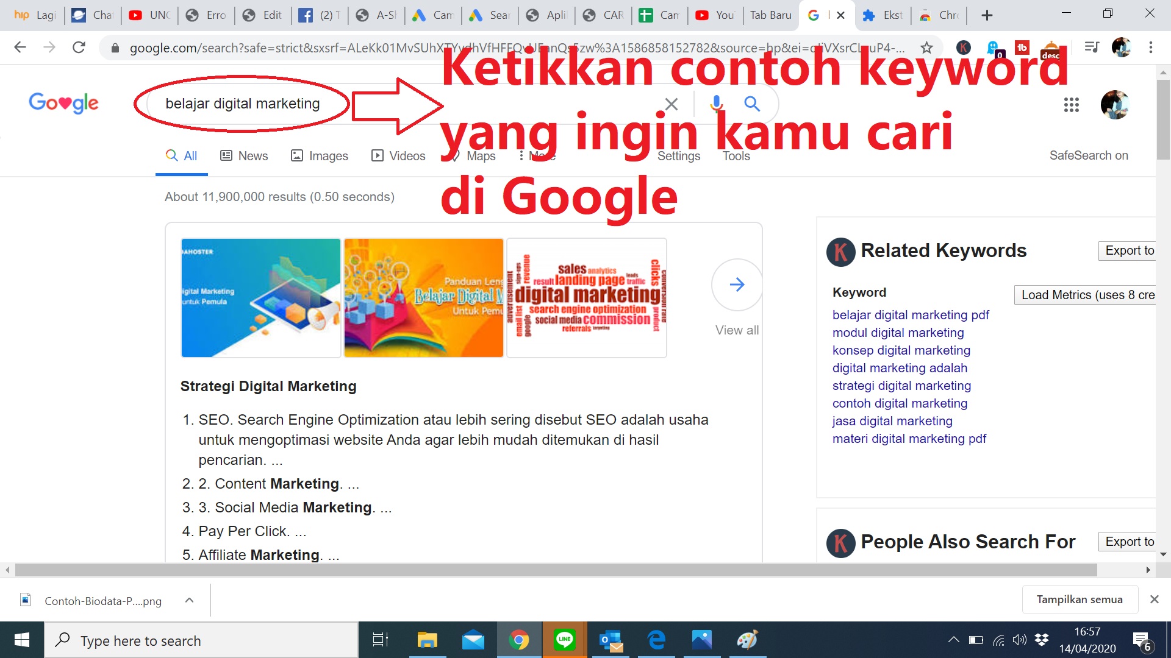1171x658 pixels.
Task: Switch to the Images search tab
Action: click(x=320, y=156)
